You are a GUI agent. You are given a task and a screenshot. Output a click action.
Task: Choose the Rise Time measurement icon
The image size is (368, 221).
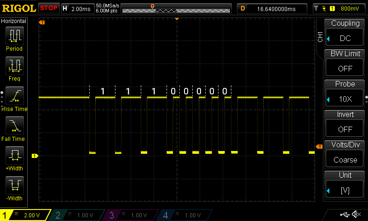(14, 96)
